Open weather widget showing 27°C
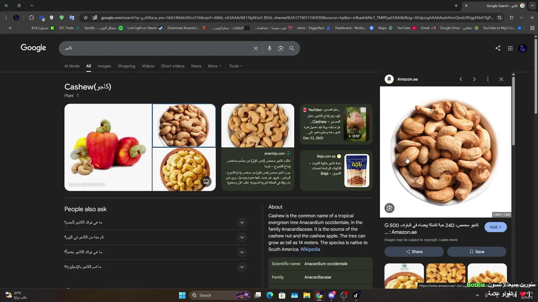This screenshot has width=538, height=302. pyautogui.click(x=17, y=295)
